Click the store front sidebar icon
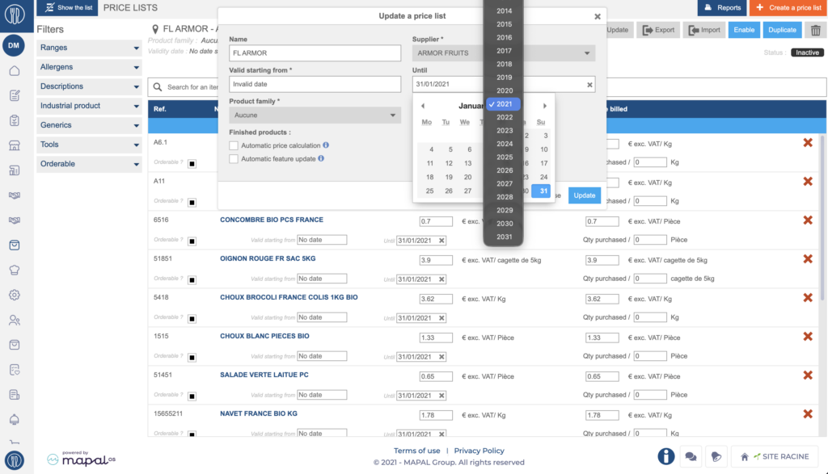Screen dimensions: 828x474 click(x=15, y=145)
